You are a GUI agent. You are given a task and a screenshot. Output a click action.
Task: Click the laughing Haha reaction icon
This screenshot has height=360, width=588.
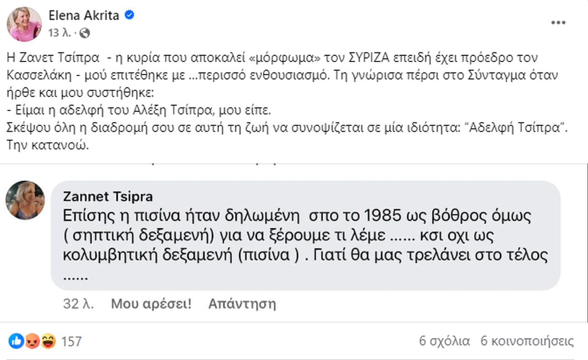coord(48,341)
